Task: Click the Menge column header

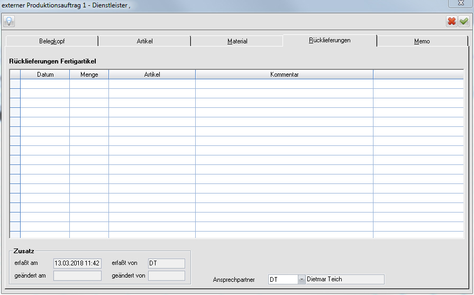Action: (x=89, y=75)
